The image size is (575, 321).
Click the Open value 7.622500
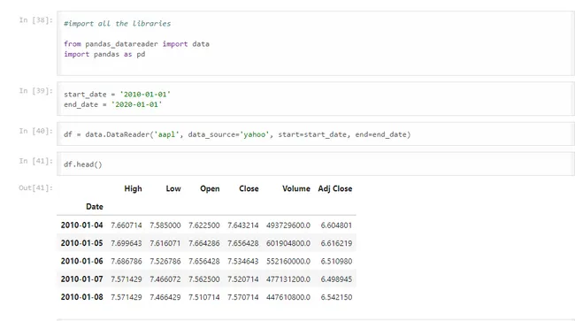[x=203, y=225]
